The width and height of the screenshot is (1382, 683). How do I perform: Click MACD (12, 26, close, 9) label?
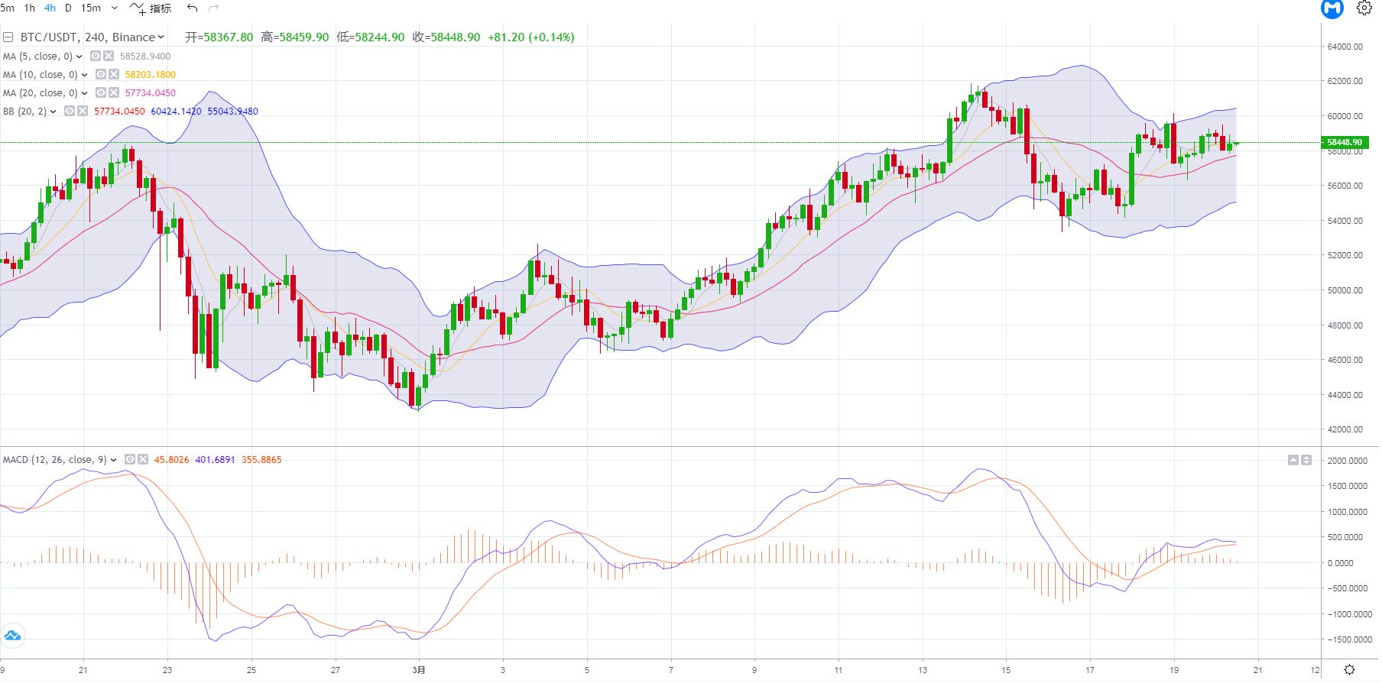coord(54,460)
